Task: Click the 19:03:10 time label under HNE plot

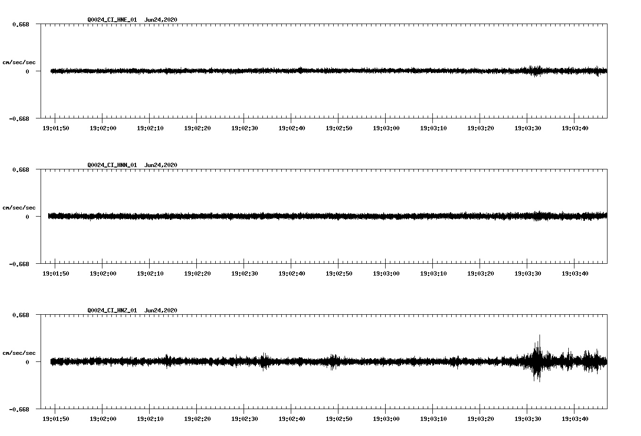Action: pos(433,128)
